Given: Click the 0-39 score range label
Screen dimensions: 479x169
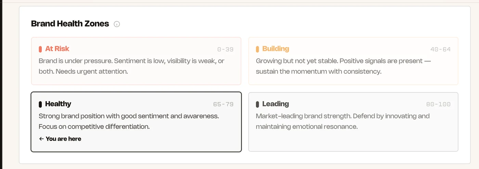Looking at the screenshot, I should pyautogui.click(x=225, y=50).
